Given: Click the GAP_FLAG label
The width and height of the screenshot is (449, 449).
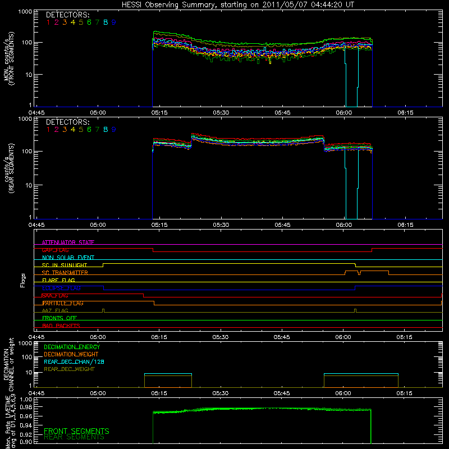Looking at the screenshot, I should pyautogui.click(x=55, y=250).
